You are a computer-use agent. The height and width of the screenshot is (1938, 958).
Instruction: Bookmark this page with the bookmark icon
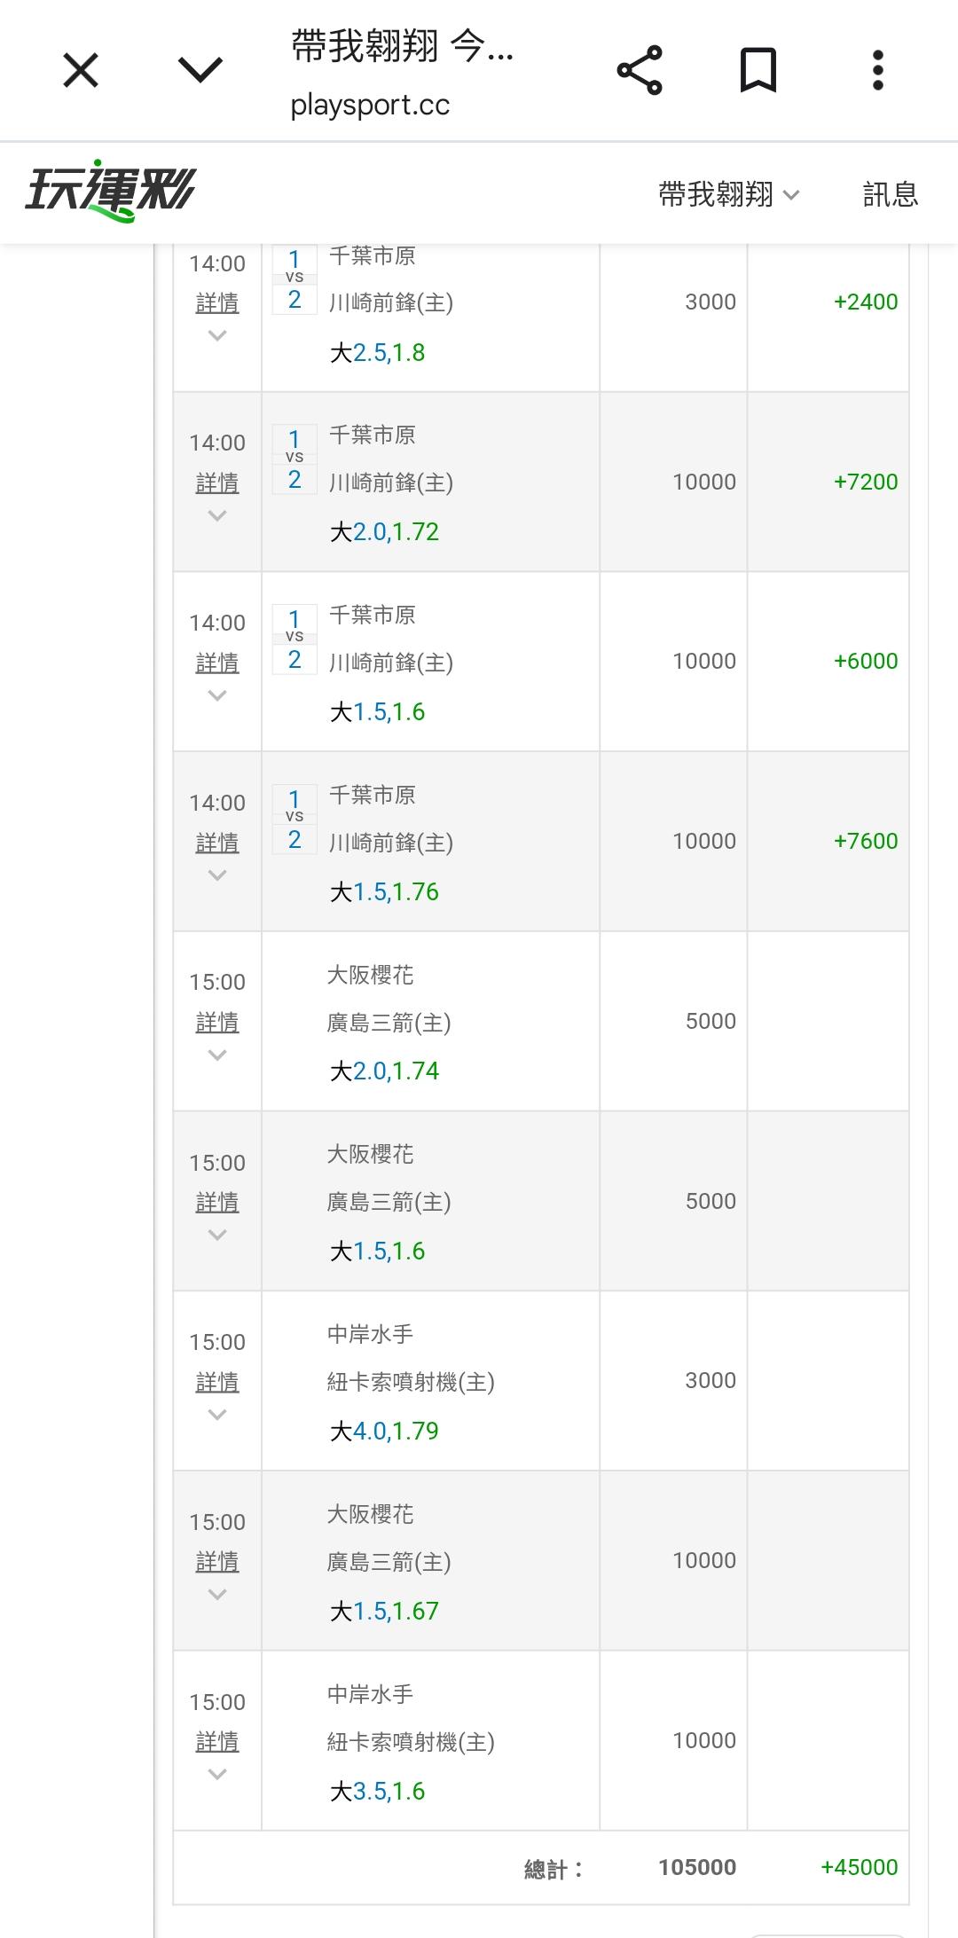click(758, 70)
